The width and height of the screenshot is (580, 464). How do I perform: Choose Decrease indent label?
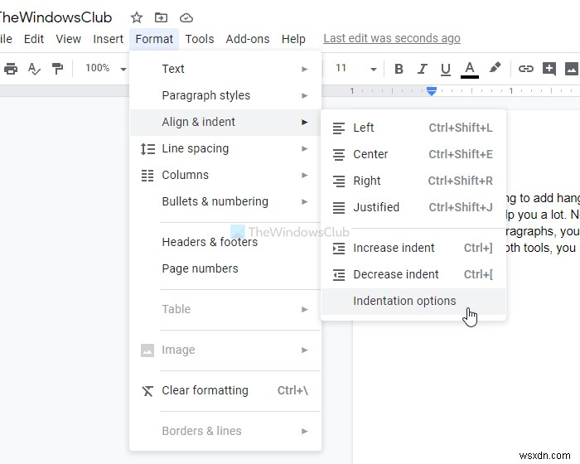[x=396, y=274]
